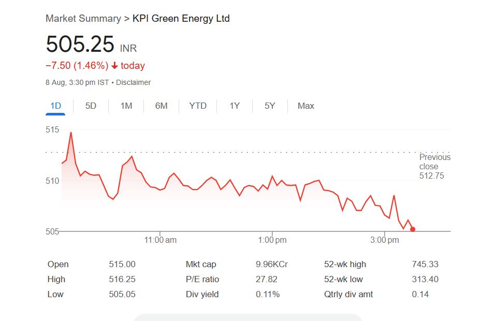This screenshot has height=321, width=479.
Task: Select the 1D time range tab
Action: pyautogui.click(x=55, y=106)
